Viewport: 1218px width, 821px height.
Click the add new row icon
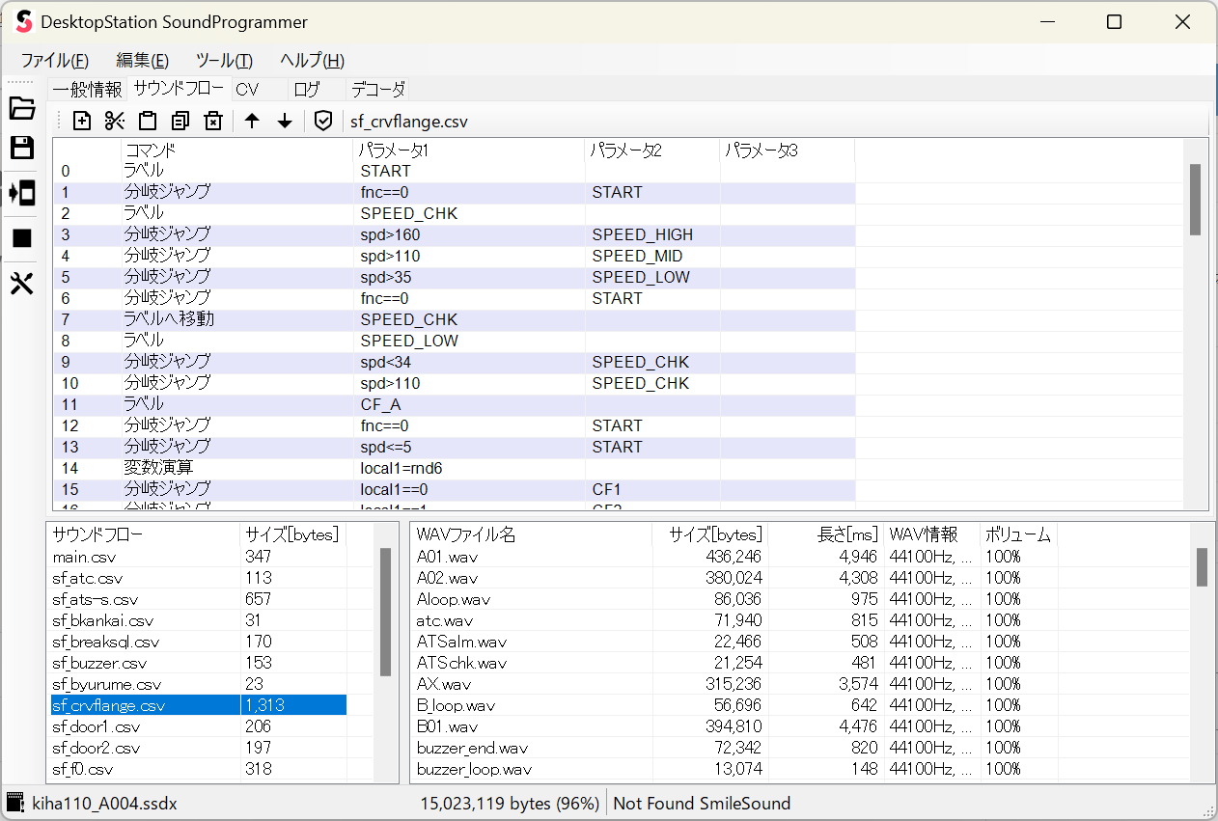click(x=82, y=121)
